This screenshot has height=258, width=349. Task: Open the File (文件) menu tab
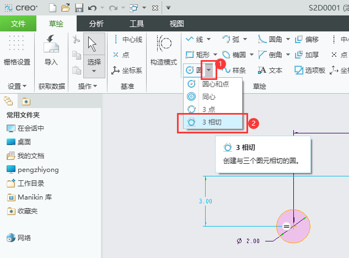(18, 24)
